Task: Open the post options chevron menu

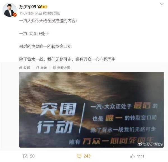Action: coord(162,4)
